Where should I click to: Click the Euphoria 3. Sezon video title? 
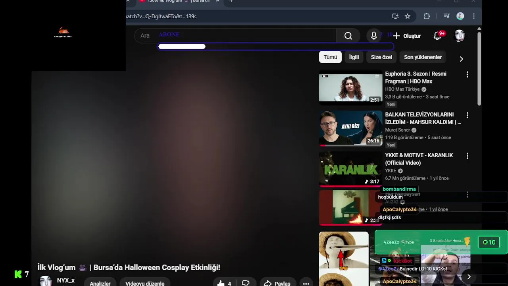tap(416, 77)
